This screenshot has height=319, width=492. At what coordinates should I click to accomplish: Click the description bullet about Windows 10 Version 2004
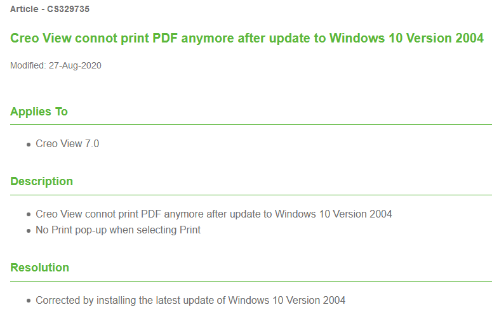(214, 214)
